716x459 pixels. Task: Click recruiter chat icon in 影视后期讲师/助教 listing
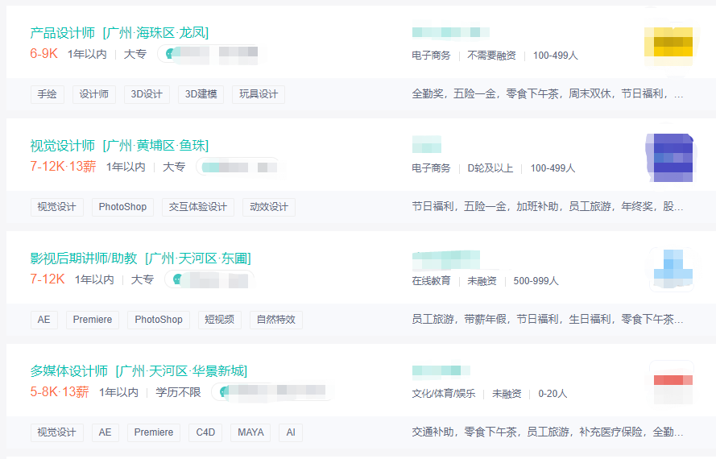(176, 280)
